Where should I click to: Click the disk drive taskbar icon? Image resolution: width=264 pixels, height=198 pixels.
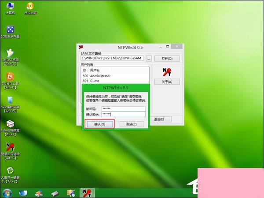coord(55,194)
